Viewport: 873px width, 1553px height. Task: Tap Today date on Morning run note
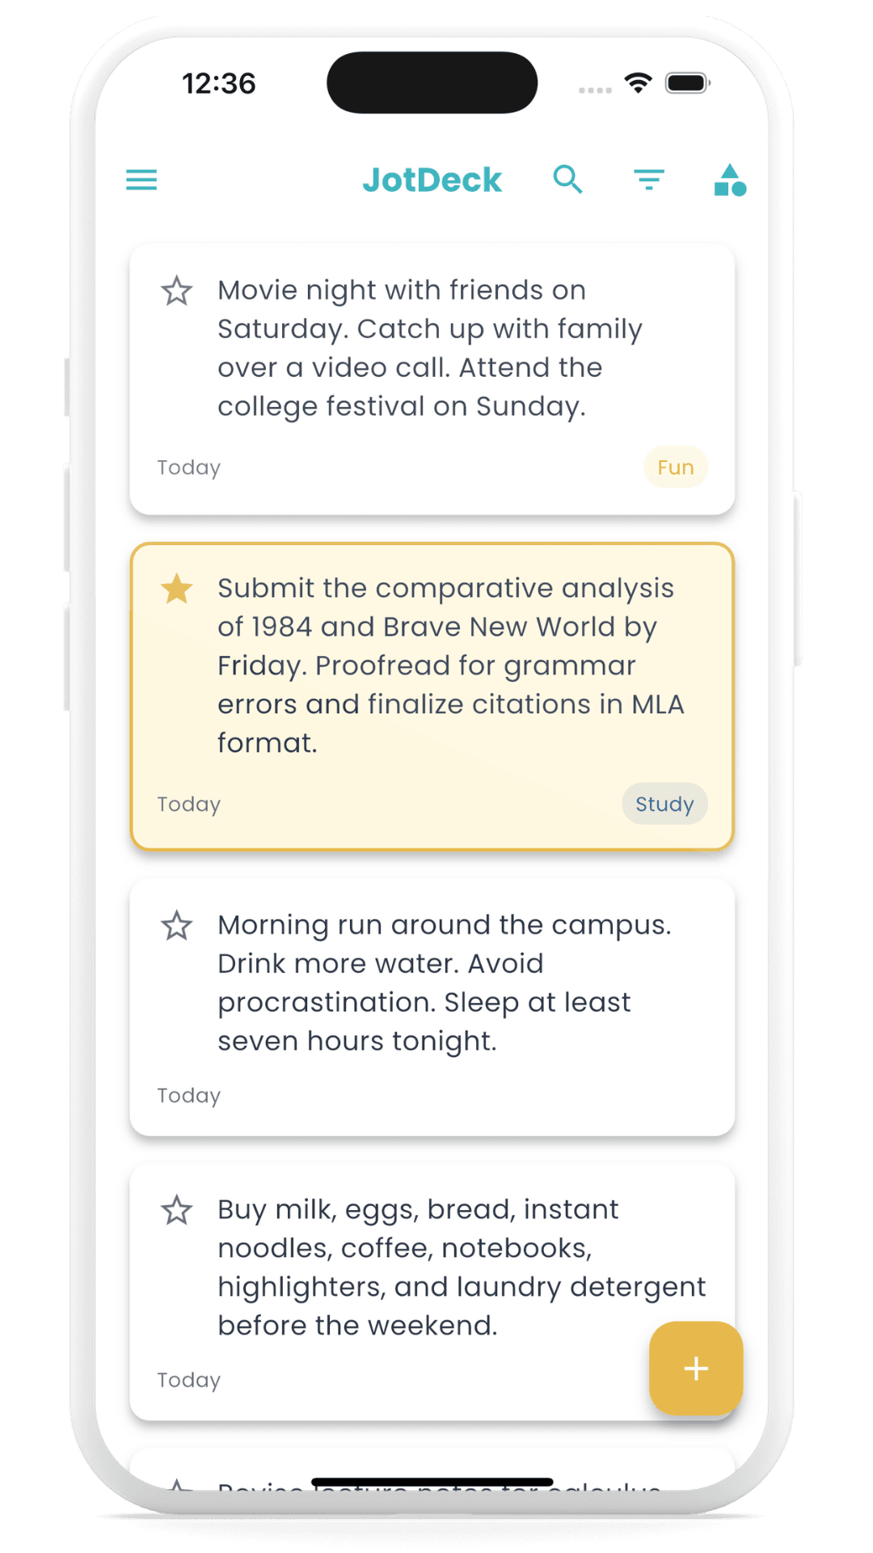pos(189,1095)
